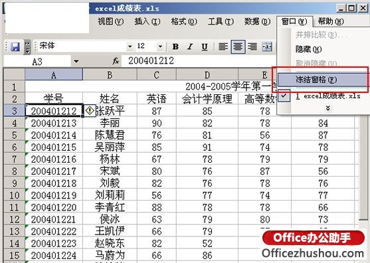Open the 格式 (Format) menu
Image resolution: width=370 pixels, height=263 pixels.
pyautogui.click(x=184, y=21)
